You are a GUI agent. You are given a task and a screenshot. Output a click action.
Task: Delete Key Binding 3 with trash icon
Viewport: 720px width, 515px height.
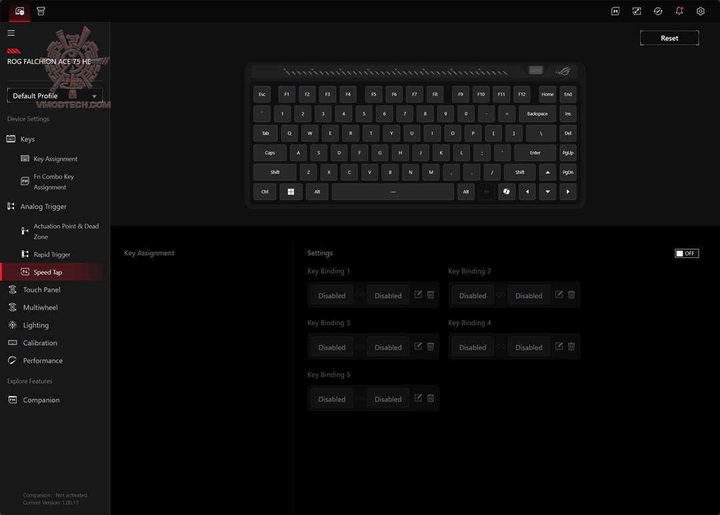point(430,346)
